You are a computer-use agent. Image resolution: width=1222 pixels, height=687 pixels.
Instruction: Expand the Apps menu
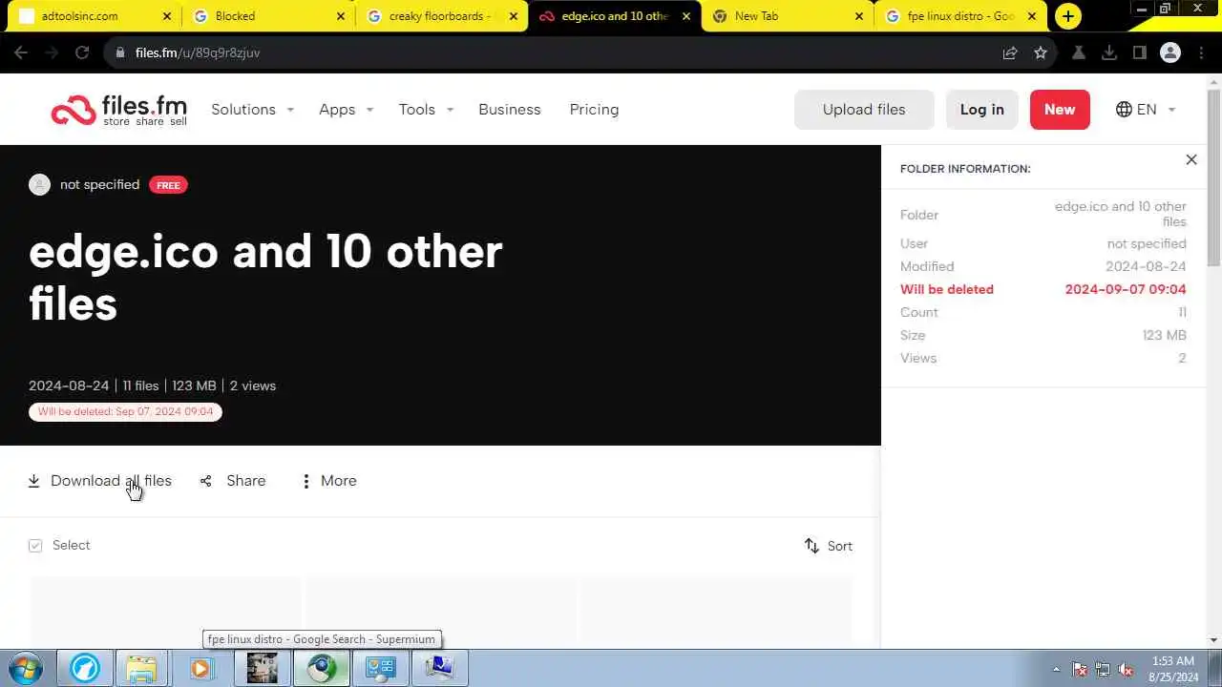[346, 110]
